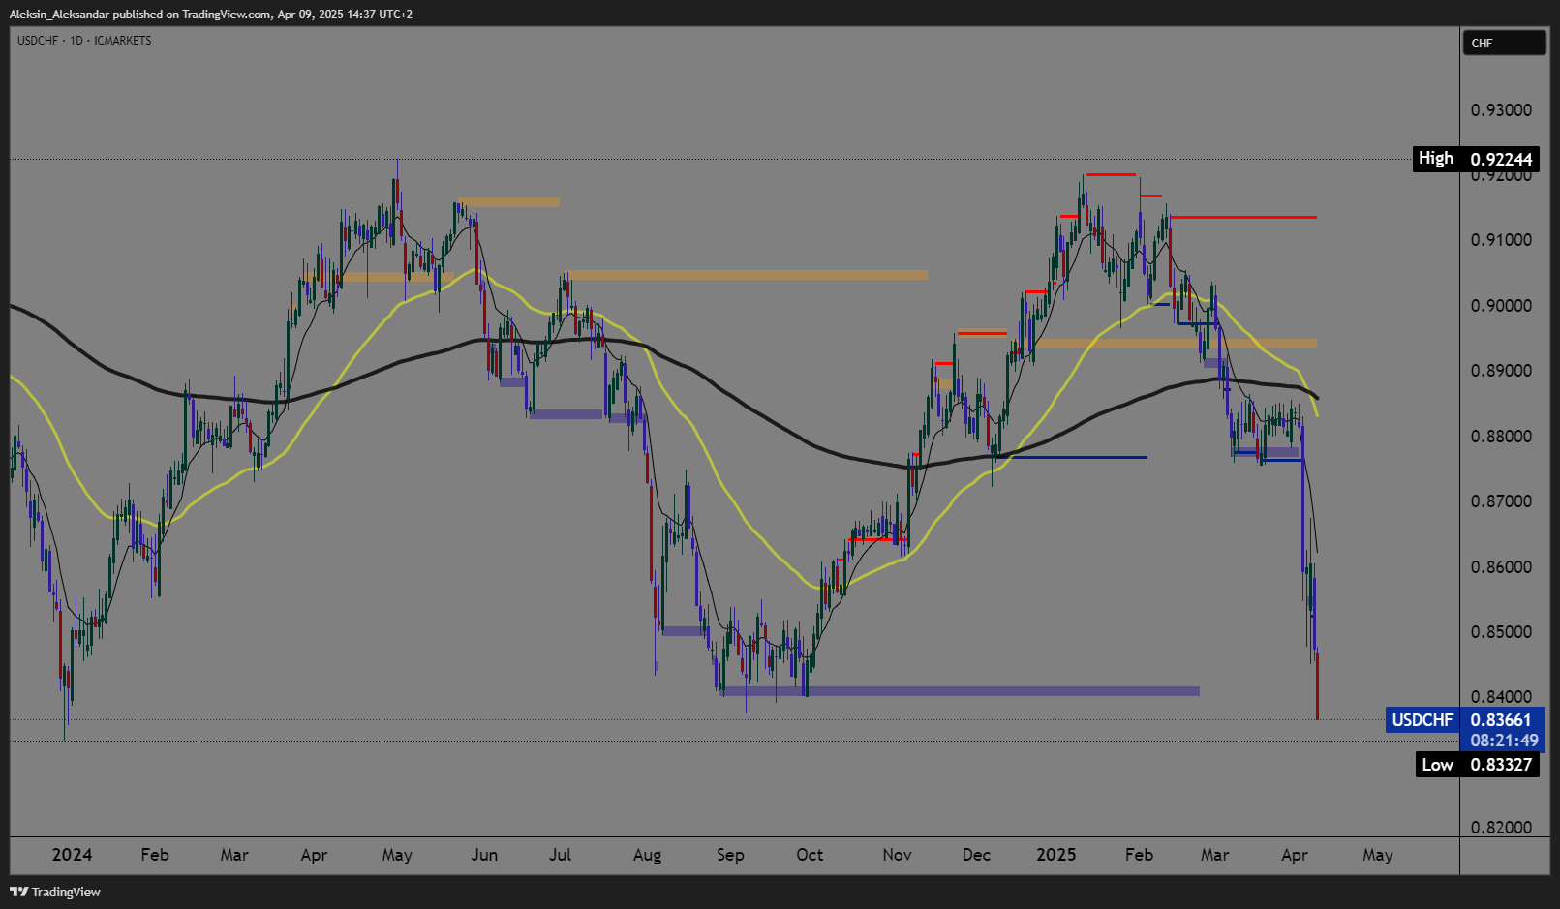Viewport: 1560px width, 909px height.
Task: Click the 0.87000 price axis label
Action: click(x=1501, y=501)
